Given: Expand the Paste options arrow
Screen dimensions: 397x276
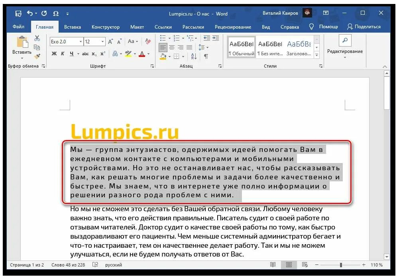Looking at the screenshot, I should point(22,58).
